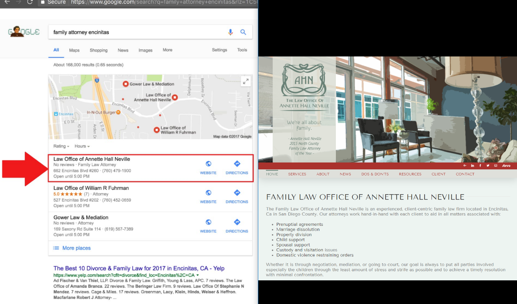517x304 pixels.
Task: Switch to the All results tab
Action: point(56,50)
